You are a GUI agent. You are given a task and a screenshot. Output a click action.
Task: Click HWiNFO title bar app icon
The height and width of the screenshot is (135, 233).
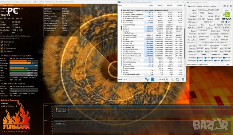(x=119, y=2)
